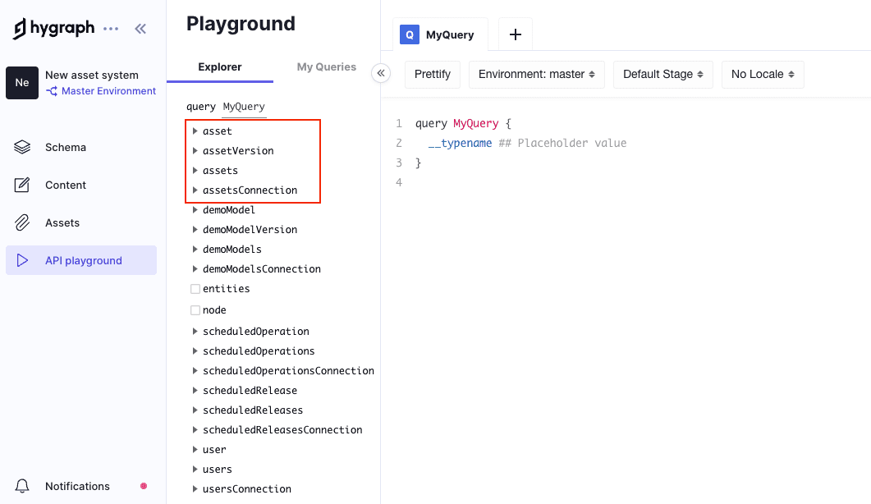
Task: Switch to the My Queries tab
Action: tap(326, 66)
